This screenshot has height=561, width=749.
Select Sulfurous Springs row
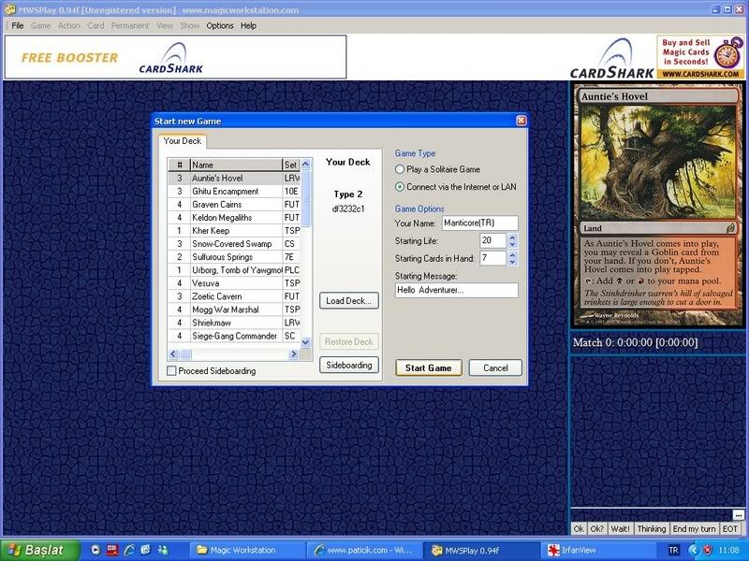(234, 256)
